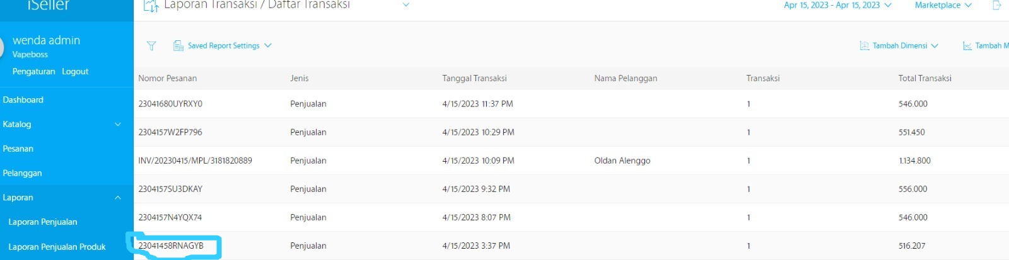Expand the Katalog sidebar menu
This screenshot has width=1009, height=260.
[117, 125]
